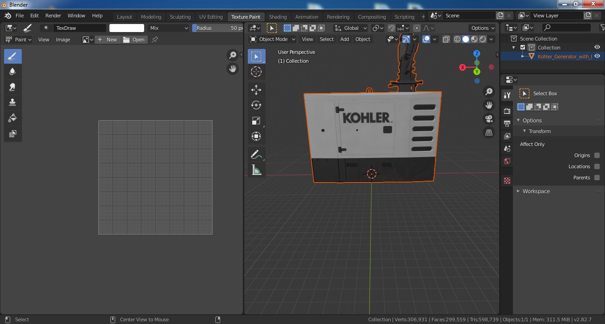Open the File menu
The image size is (605, 324).
coord(20,16)
